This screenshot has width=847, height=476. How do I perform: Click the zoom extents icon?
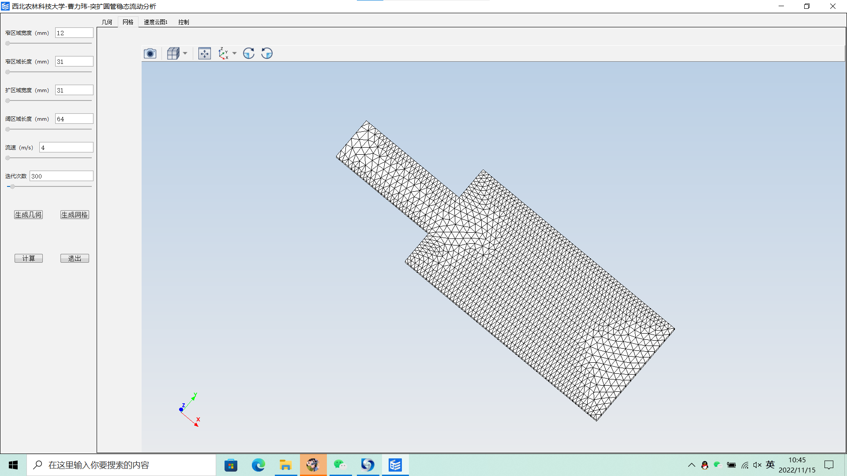pyautogui.click(x=205, y=53)
